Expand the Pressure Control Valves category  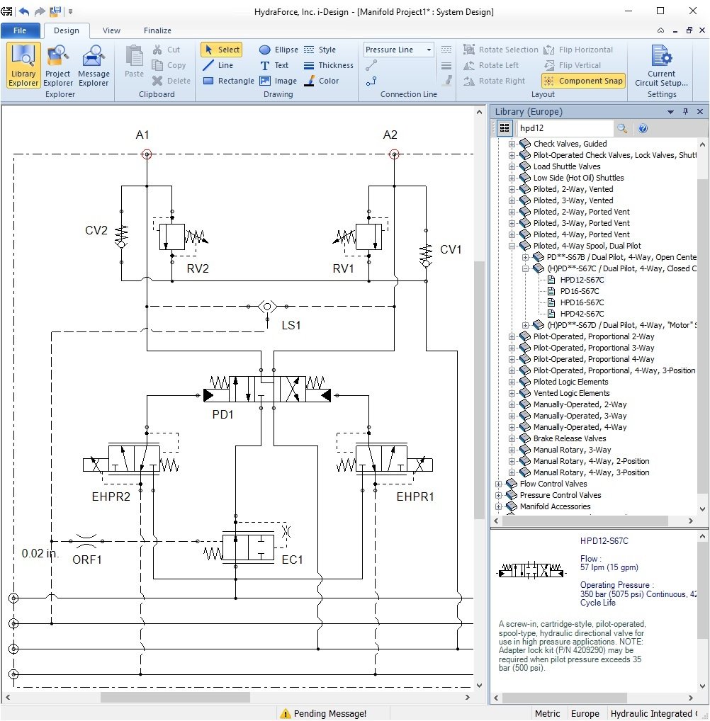point(499,495)
